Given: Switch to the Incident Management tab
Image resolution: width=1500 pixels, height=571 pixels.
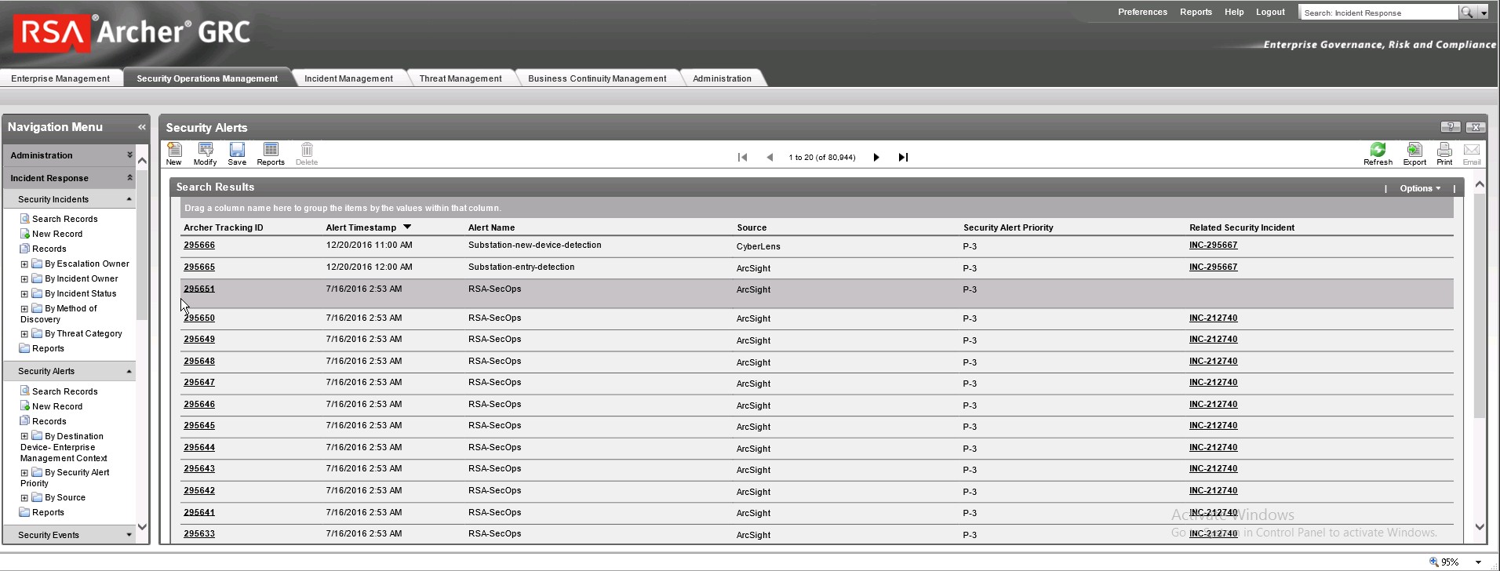Looking at the screenshot, I should pos(348,78).
